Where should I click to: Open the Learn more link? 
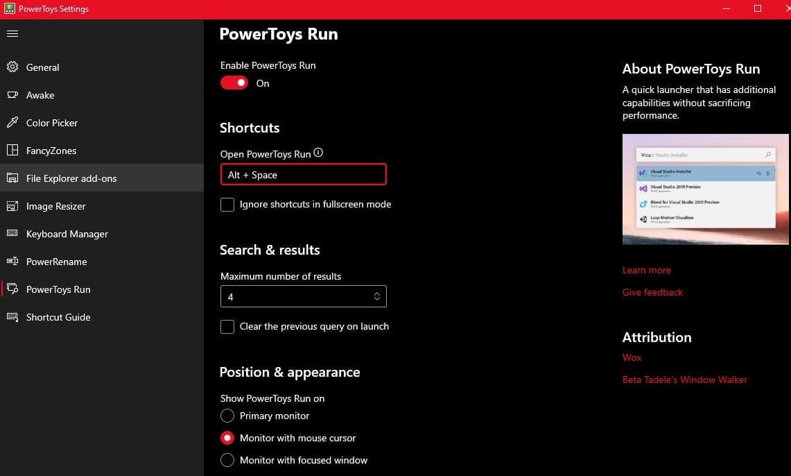point(646,270)
